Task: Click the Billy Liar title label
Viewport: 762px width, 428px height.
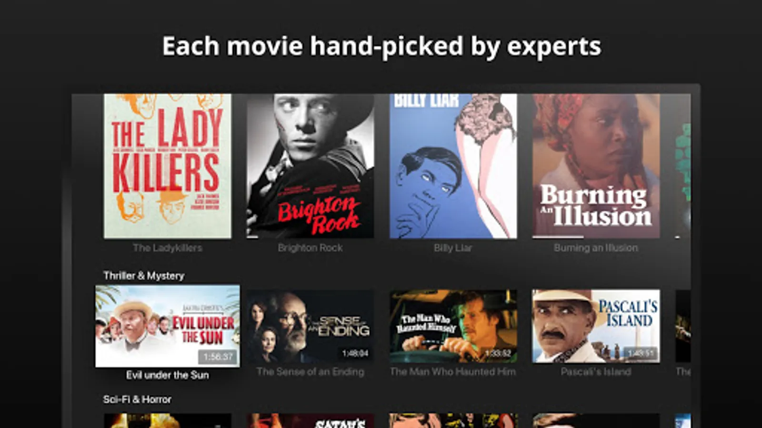Action: pos(453,248)
